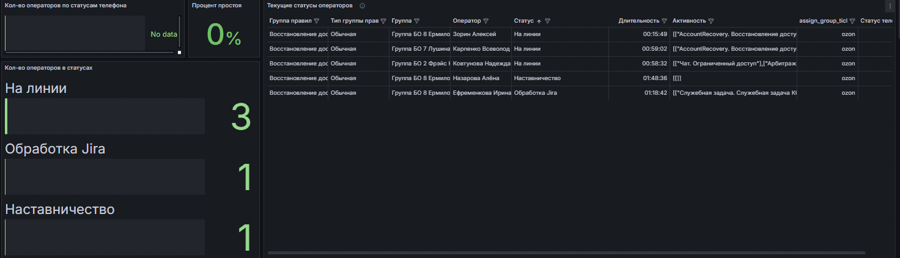The width and height of the screenshot is (900, 258).
Task: Open filter for Тип группы прав column
Action: tap(383, 21)
